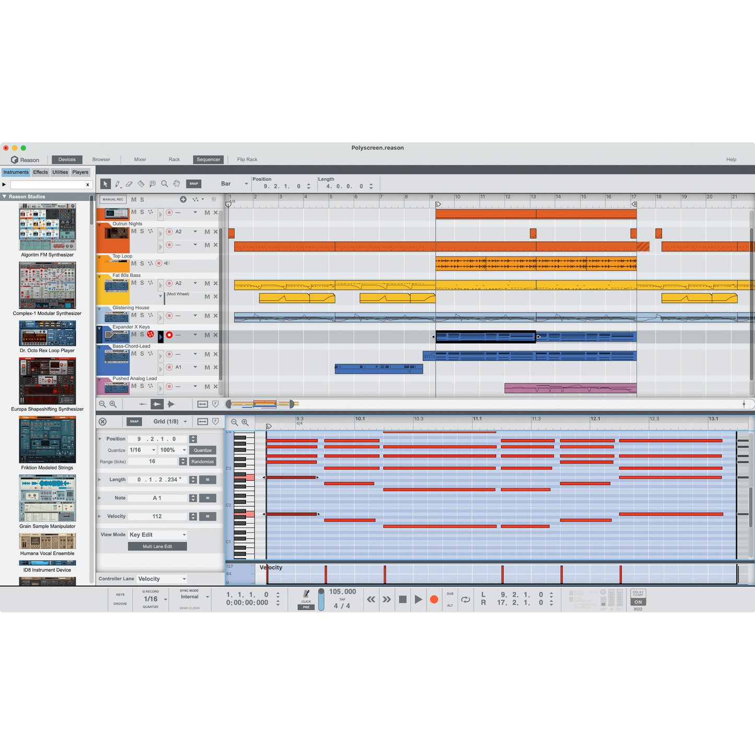Select the Pencil tool in the sequencer toolbar

point(118,183)
